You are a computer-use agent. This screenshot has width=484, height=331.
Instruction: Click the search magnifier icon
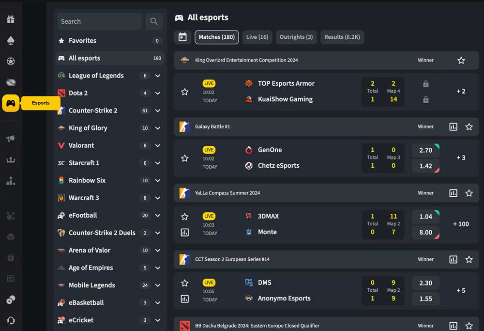tap(154, 21)
